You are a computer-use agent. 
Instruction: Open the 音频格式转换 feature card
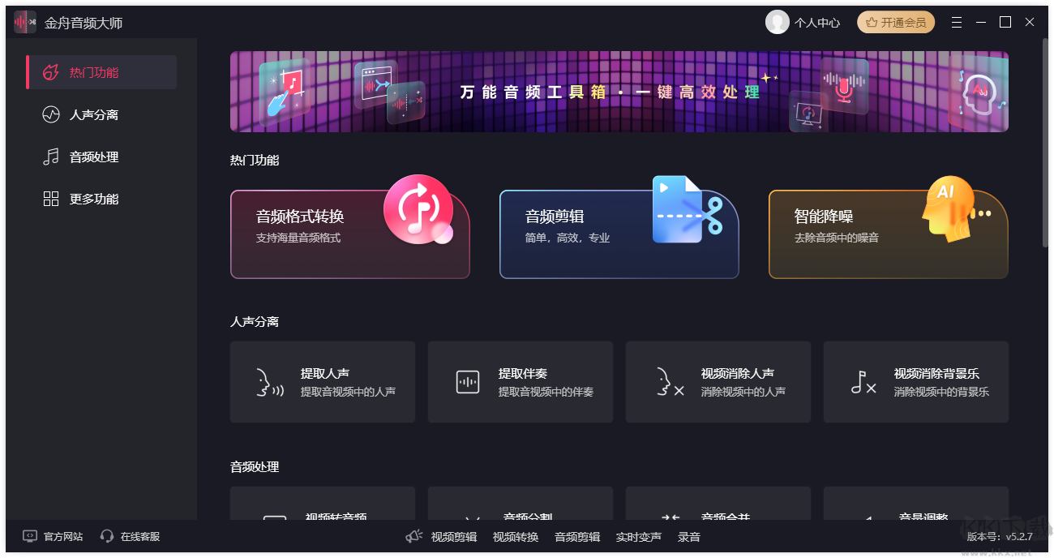[349, 234]
